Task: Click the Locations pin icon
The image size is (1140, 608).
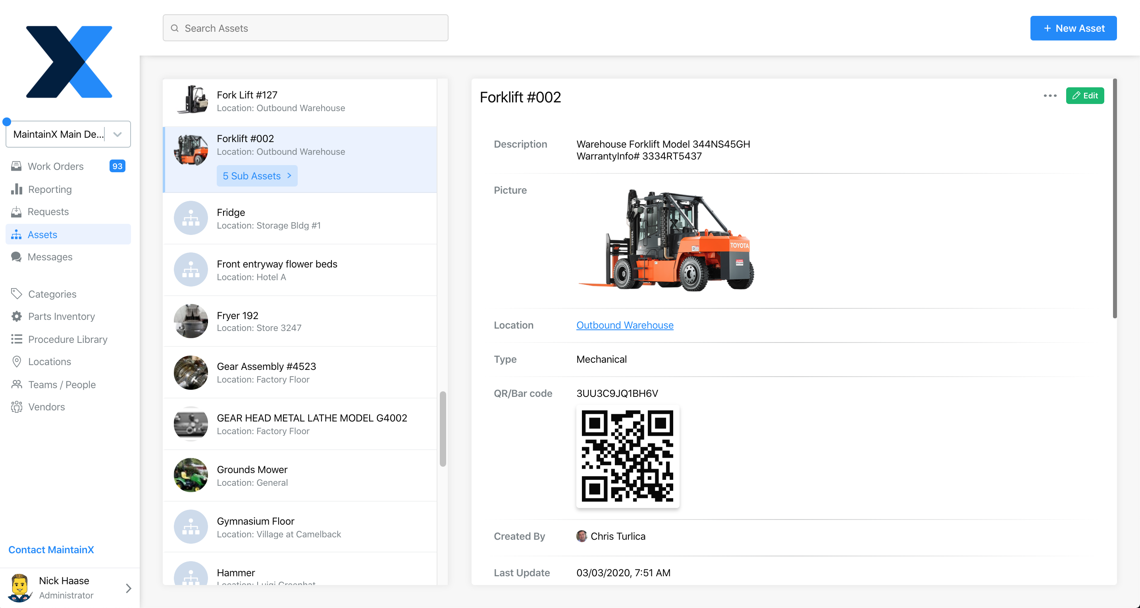Action: tap(16, 362)
